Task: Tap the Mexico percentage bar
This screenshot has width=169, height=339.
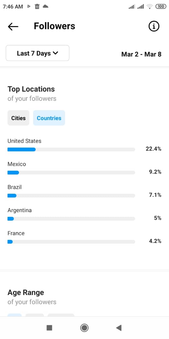Action: pos(71,173)
